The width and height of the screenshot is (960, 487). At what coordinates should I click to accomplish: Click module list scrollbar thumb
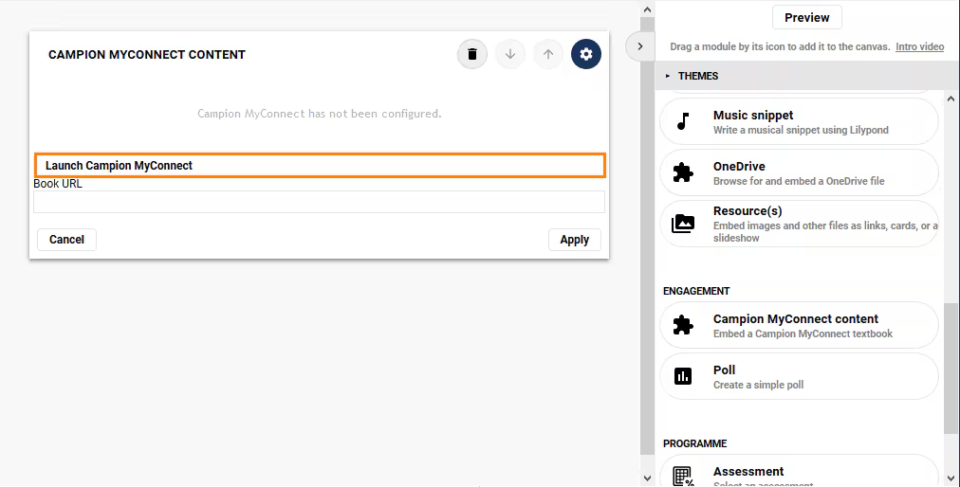[951, 367]
